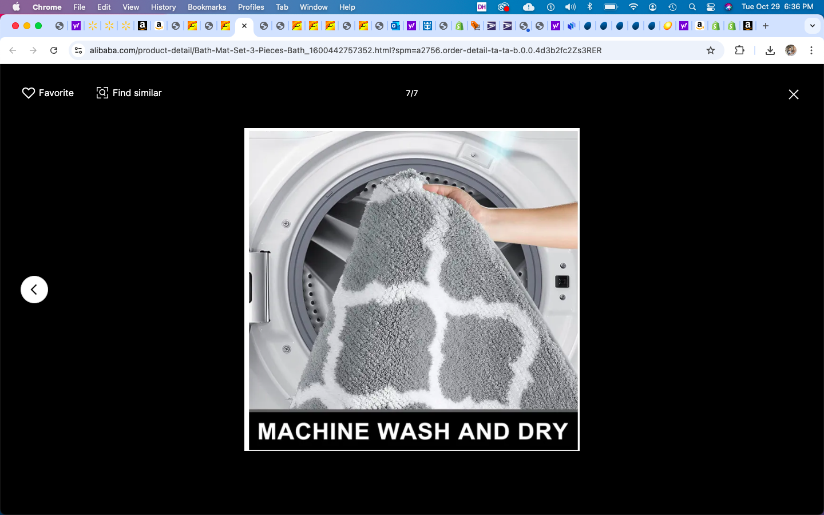Click the cloud alert menu bar icon
The width and height of the screenshot is (824, 515).
529,7
